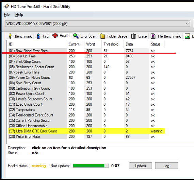The height and width of the screenshot is (180, 194).
Task: Click the HD Tune Pro title bar icon
Action: [x=7, y=6]
